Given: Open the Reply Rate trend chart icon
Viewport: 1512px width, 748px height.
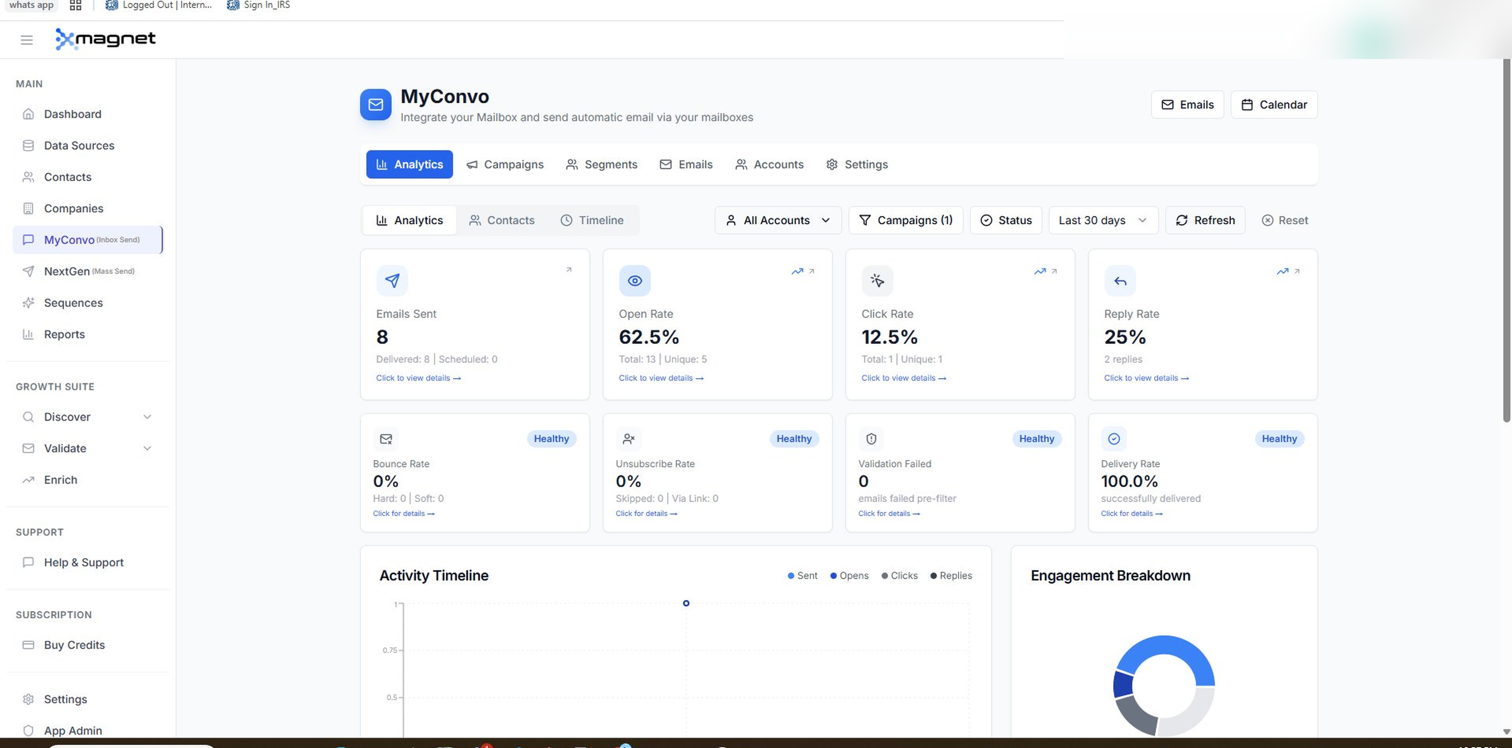Looking at the screenshot, I should (x=1282, y=271).
